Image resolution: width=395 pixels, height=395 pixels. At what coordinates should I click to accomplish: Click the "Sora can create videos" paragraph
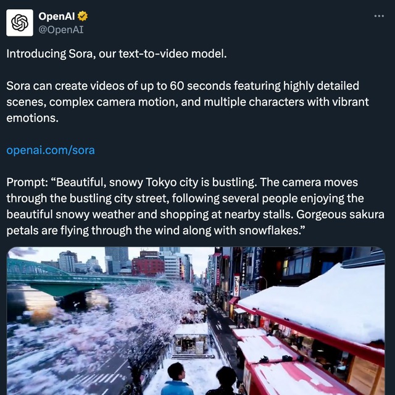point(188,102)
